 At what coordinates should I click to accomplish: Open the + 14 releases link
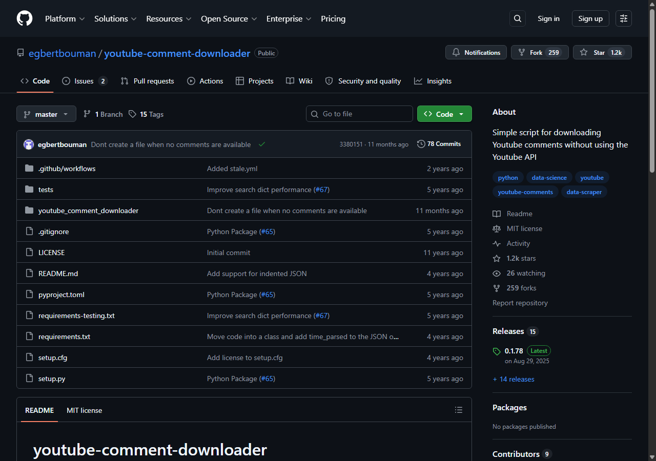point(514,379)
